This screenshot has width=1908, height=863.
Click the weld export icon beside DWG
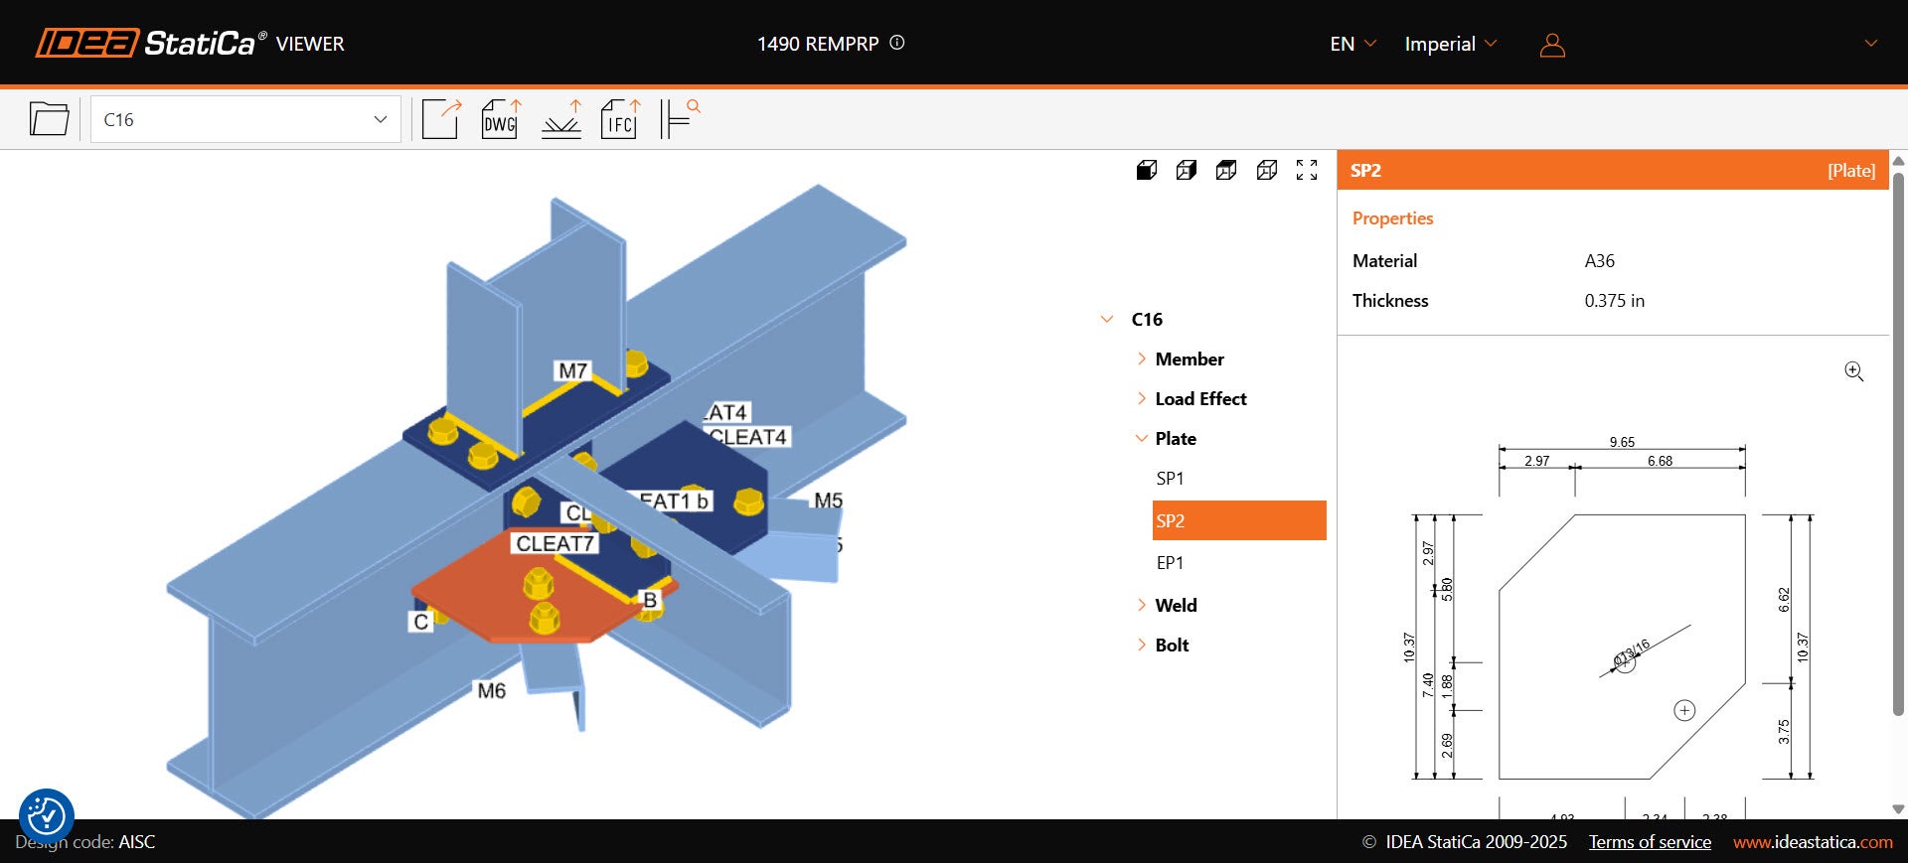[x=561, y=119]
